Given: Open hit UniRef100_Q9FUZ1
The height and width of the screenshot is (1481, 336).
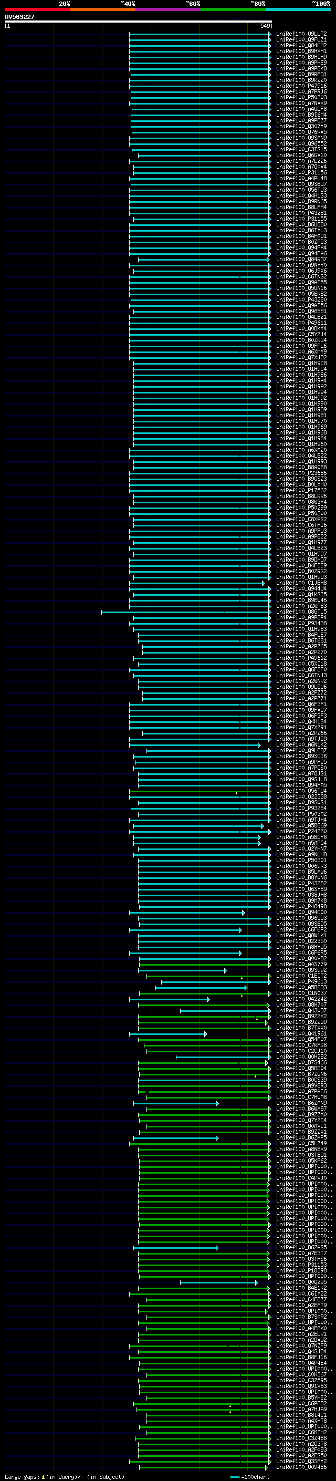Looking at the screenshot, I should tap(301, 40).
